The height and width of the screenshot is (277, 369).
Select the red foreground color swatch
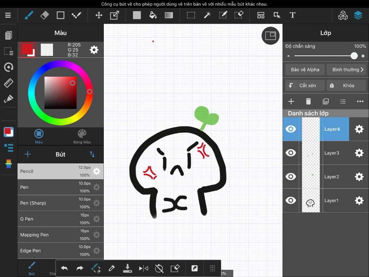click(x=28, y=50)
